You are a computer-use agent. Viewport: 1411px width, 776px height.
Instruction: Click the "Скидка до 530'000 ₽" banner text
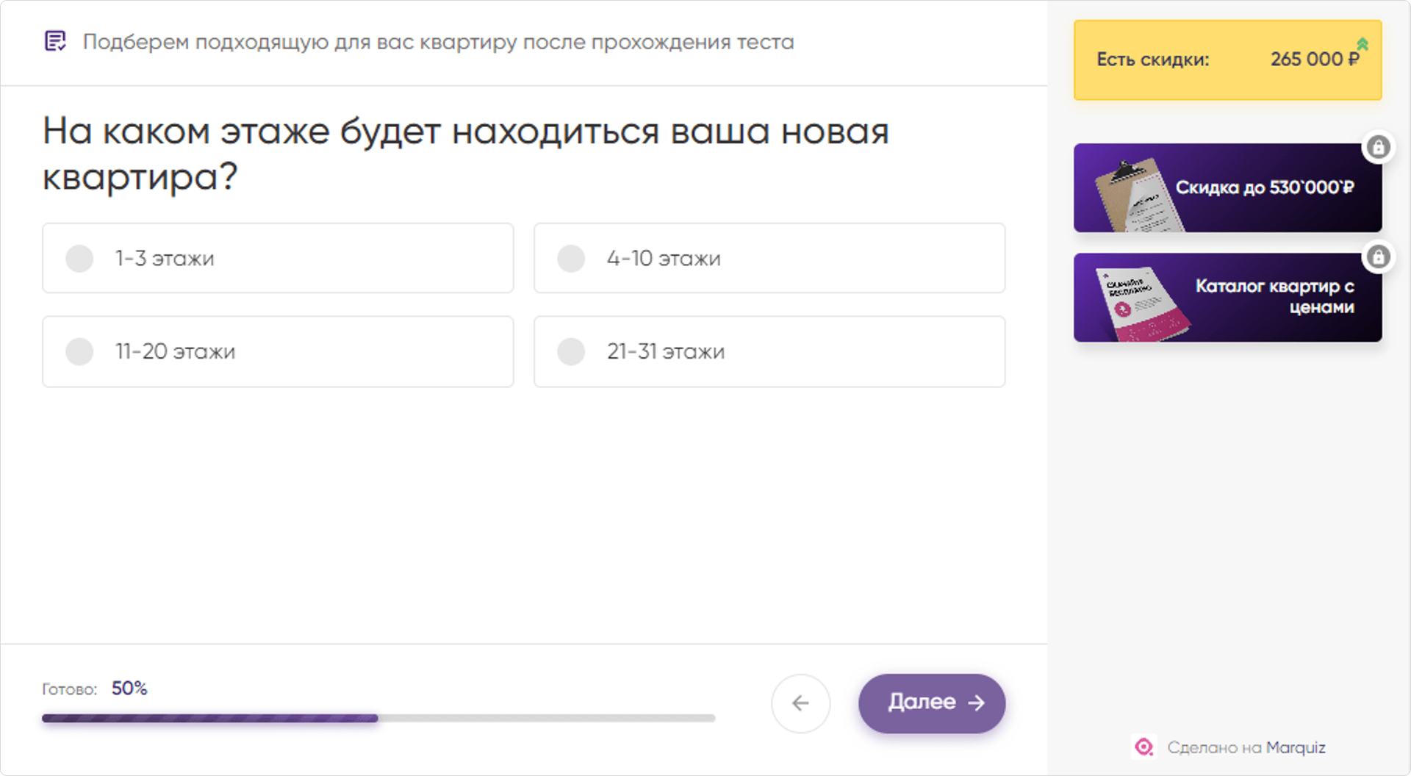[1264, 187]
